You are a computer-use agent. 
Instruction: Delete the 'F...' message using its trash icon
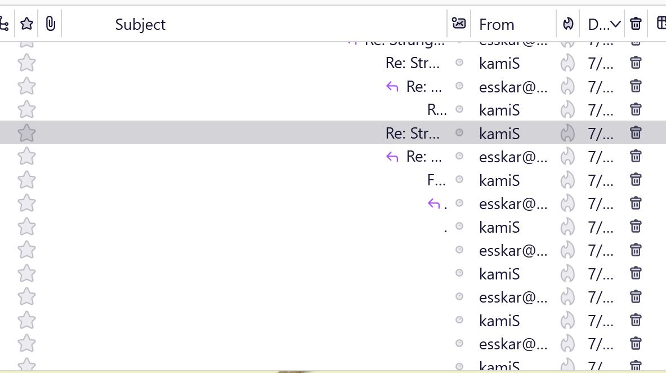click(x=636, y=180)
